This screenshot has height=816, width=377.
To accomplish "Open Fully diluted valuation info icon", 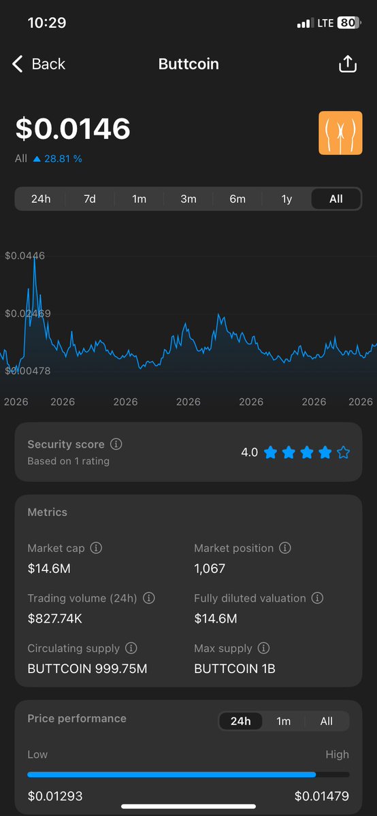I will point(317,598).
